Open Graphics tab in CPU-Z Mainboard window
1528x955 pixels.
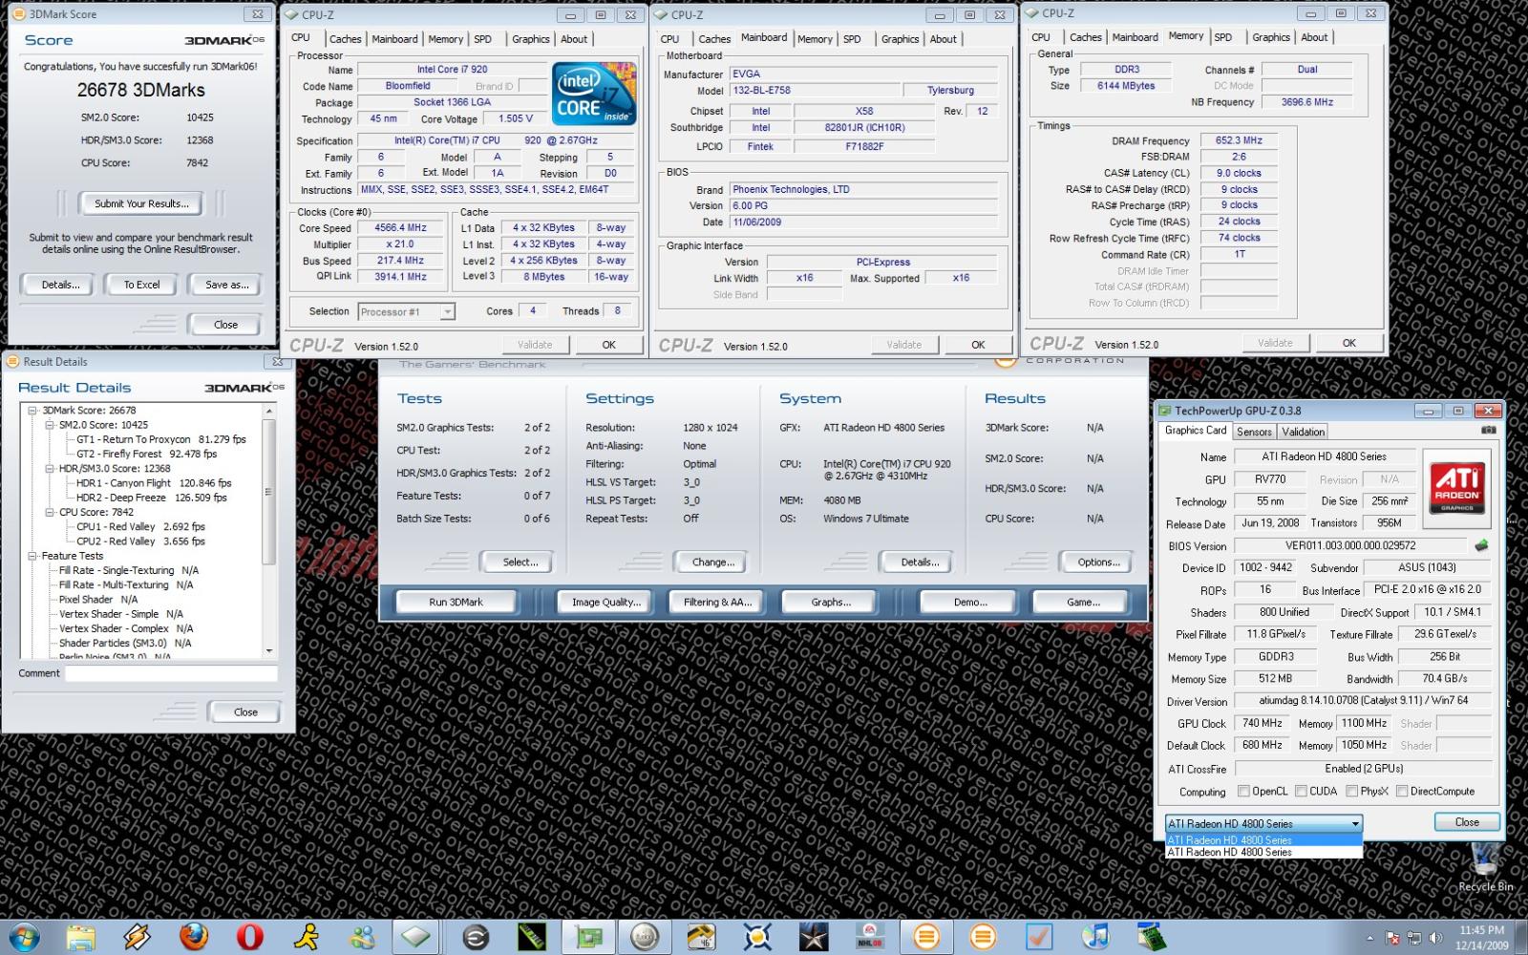point(900,39)
